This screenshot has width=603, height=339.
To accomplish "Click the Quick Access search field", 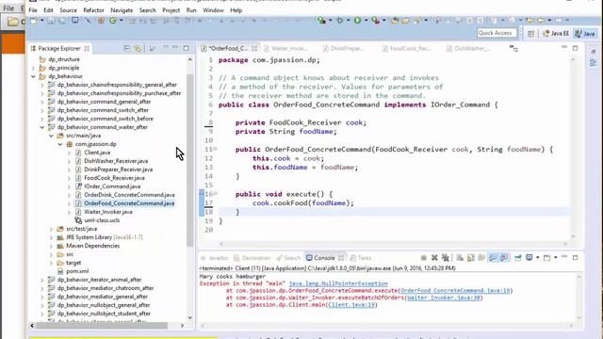I will (x=497, y=33).
